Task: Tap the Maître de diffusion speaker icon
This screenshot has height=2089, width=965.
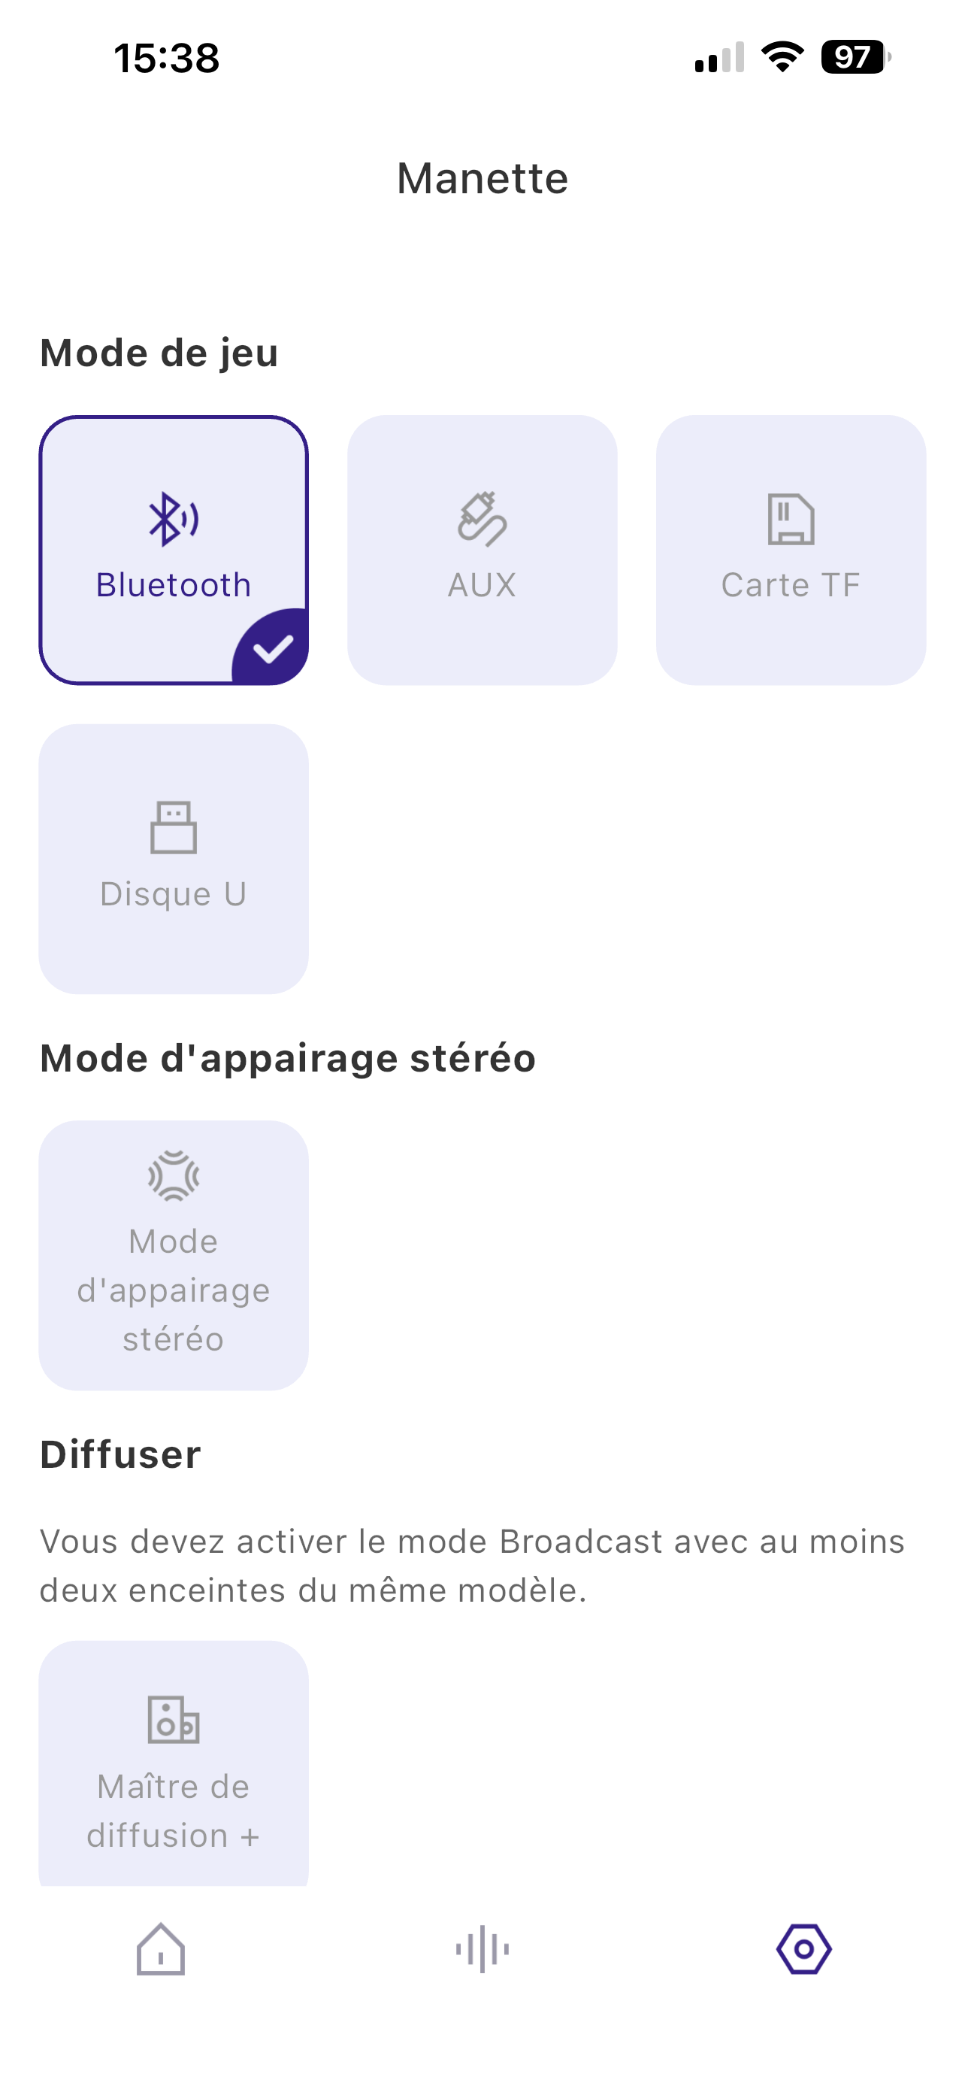Action: click(x=174, y=1719)
